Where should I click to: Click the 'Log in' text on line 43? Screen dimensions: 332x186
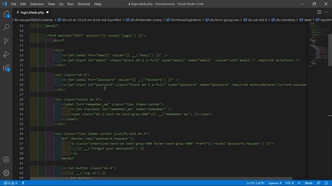pyautogui.click(x=88, y=173)
